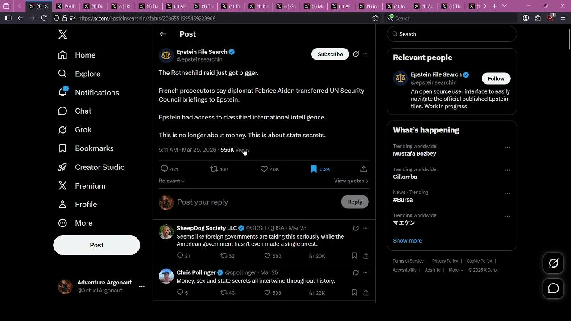Open Grok from the sidebar

coord(75,130)
